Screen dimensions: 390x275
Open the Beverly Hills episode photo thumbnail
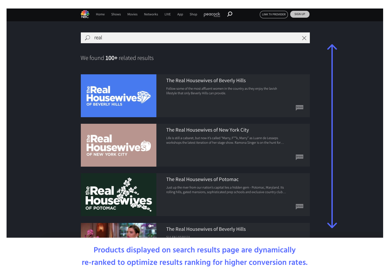[x=119, y=230]
